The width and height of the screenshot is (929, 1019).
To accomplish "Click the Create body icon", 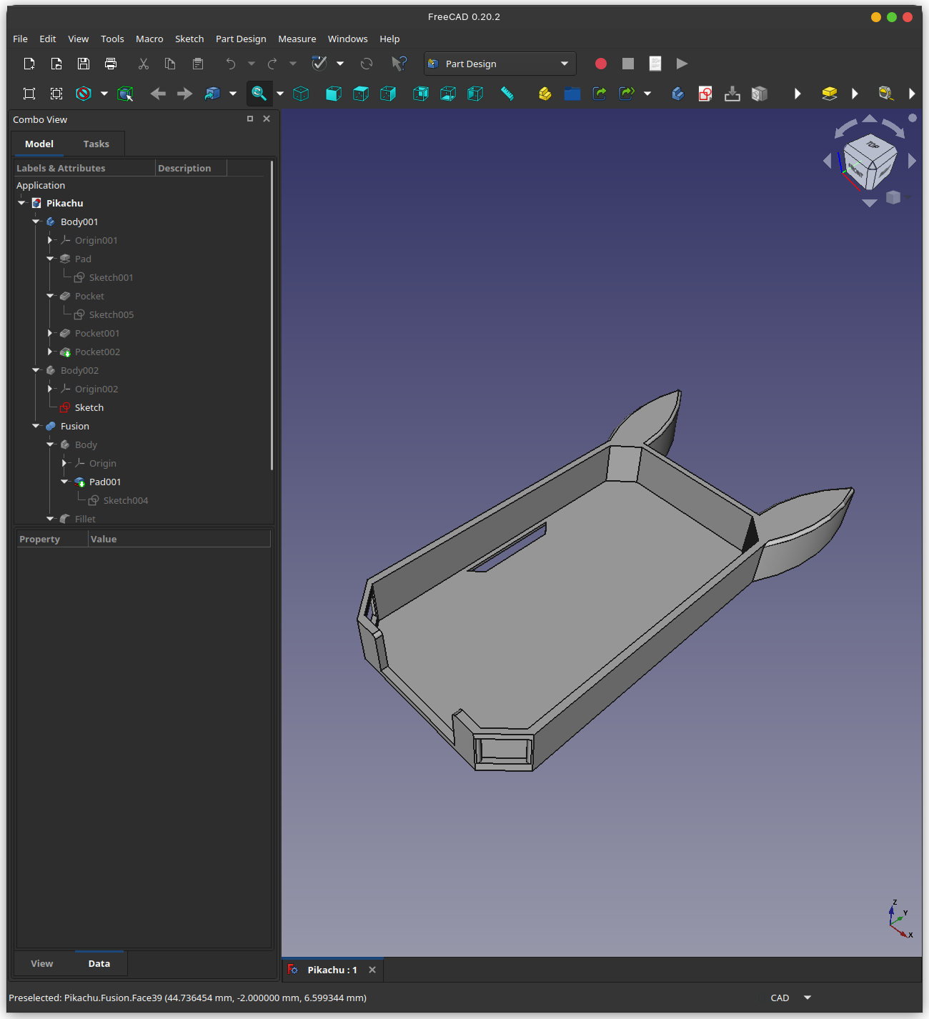I will (678, 94).
